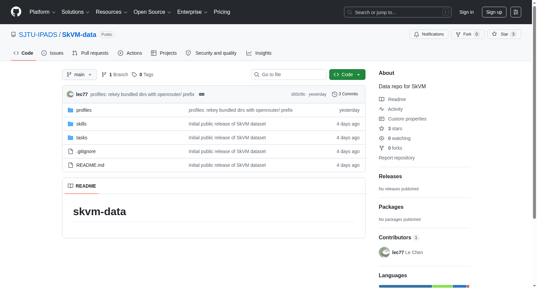The image size is (537, 289).
Task: Expand the Platform menu
Action: (43, 12)
